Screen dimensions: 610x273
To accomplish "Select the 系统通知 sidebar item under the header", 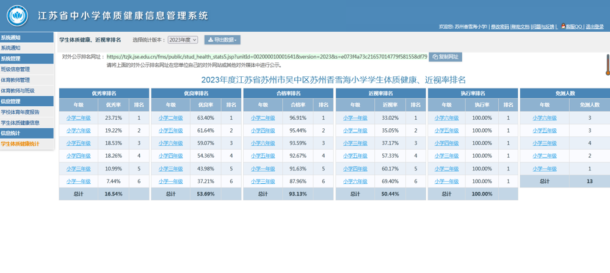I will point(27,48).
